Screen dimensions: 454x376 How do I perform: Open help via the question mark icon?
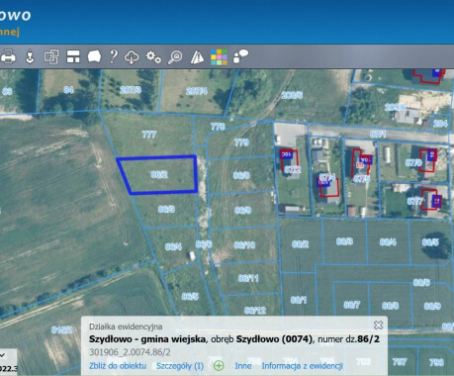[x=114, y=56]
